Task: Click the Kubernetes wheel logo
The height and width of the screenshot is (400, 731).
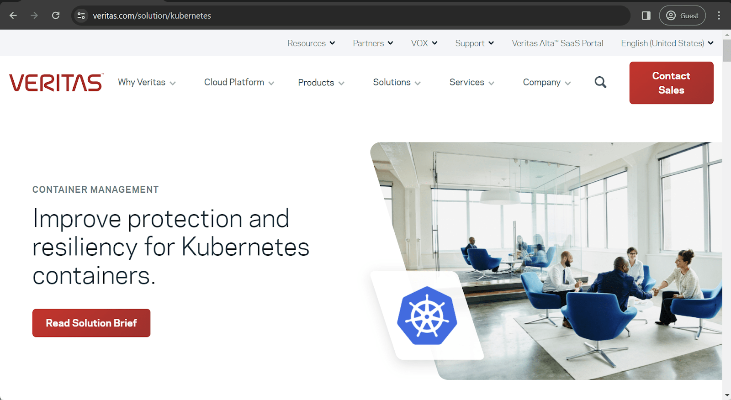Action: point(427,316)
